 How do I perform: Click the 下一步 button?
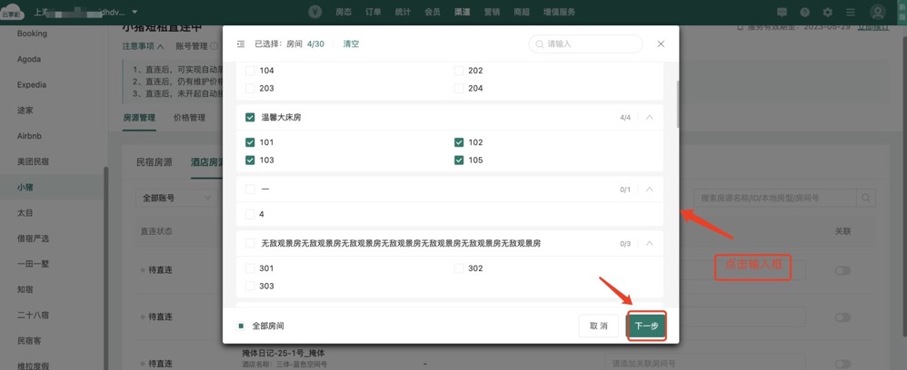646,326
